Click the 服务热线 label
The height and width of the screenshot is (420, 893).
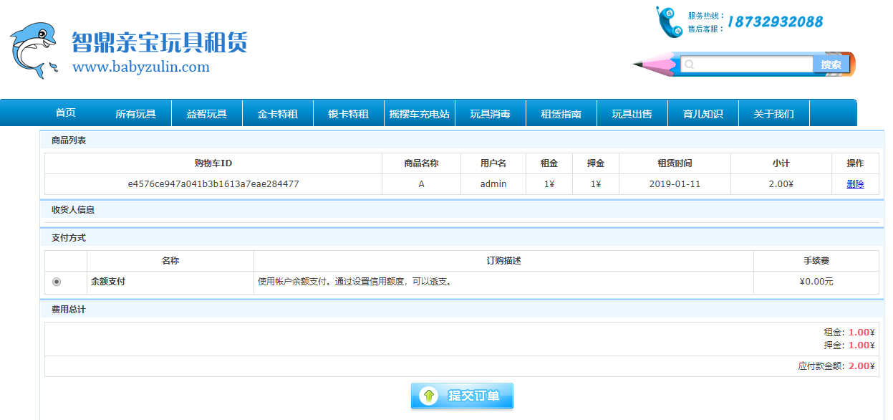click(x=706, y=16)
